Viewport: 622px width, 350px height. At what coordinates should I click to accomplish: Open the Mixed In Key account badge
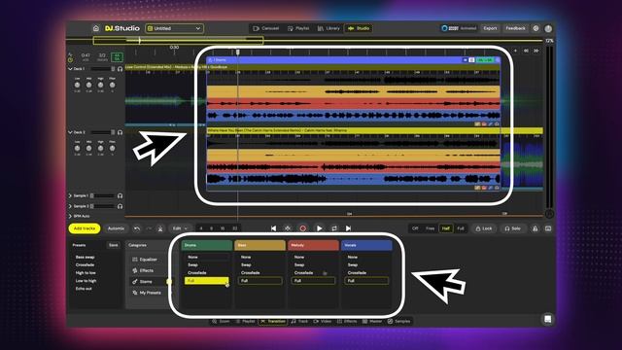(459, 28)
